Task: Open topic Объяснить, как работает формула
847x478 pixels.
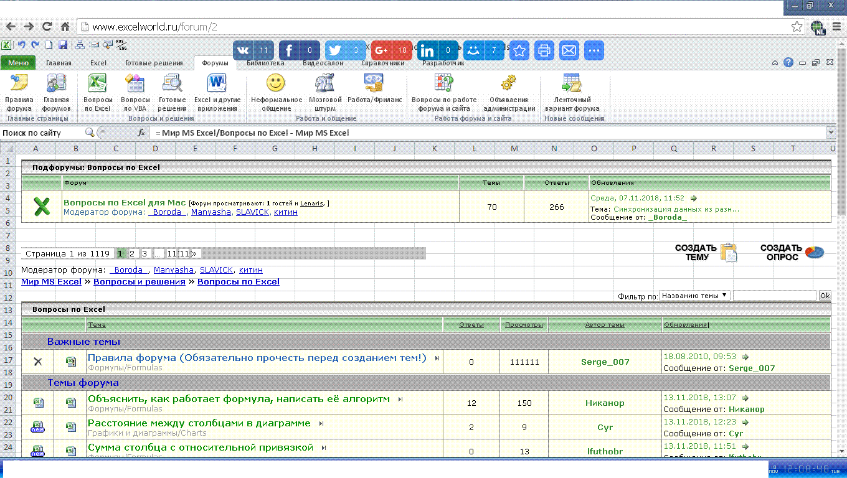Action: coord(239,398)
